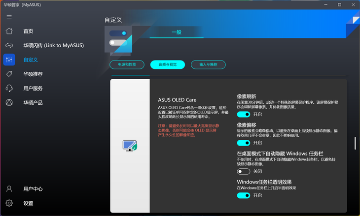The width and height of the screenshot is (360, 216).
Task: Click the OLED Care monitor icon
Action: tap(130, 146)
